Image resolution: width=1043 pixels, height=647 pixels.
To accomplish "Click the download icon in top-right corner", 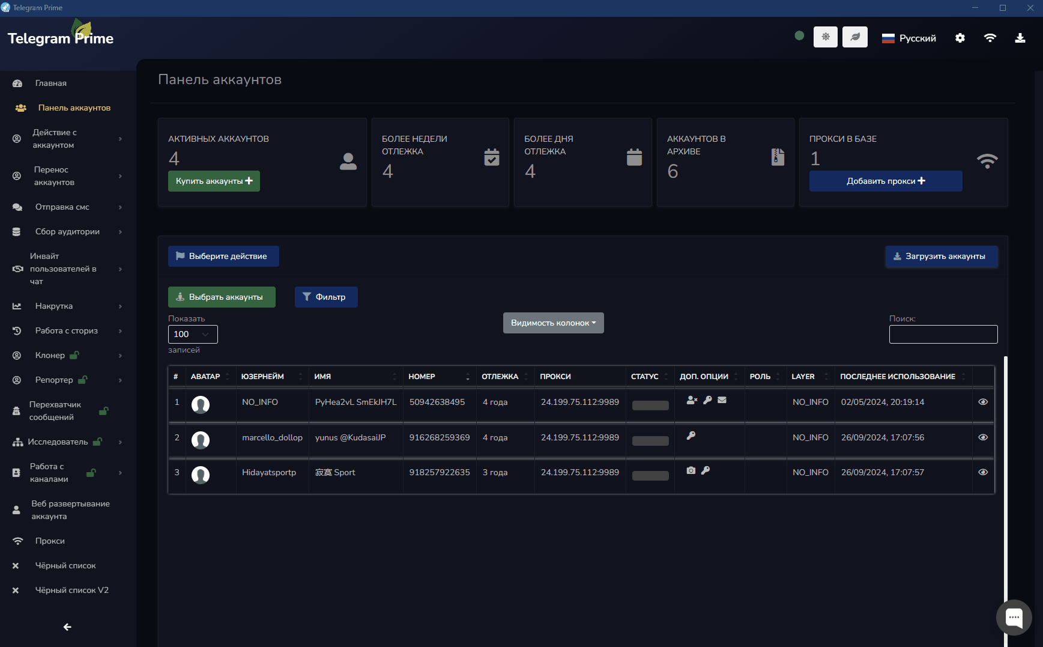I will click(x=1020, y=38).
